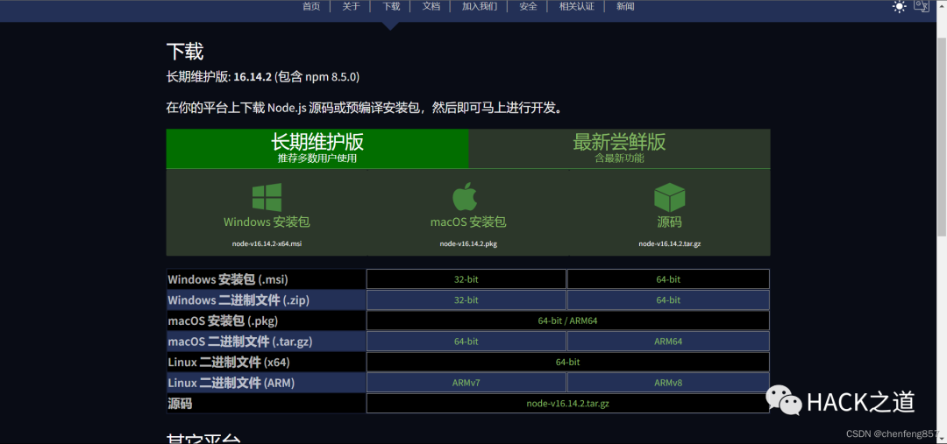Open the 文档 nav item
The width and height of the screenshot is (947, 444).
[431, 7]
